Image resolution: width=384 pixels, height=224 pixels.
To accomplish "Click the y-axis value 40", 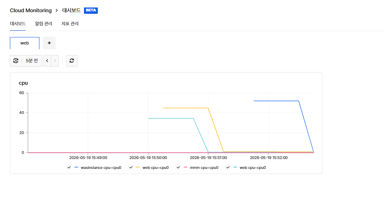I will click(x=22, y=113).
